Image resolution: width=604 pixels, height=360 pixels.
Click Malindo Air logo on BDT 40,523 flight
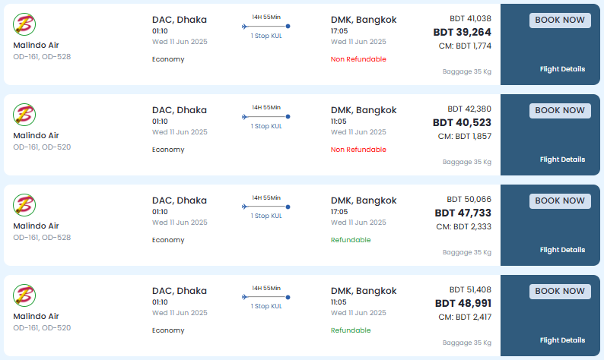(x=24, y=115)
